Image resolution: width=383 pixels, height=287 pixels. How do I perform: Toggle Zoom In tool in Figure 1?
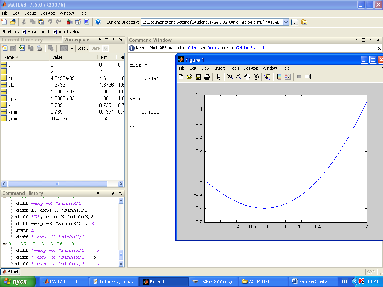pos(230,77)
